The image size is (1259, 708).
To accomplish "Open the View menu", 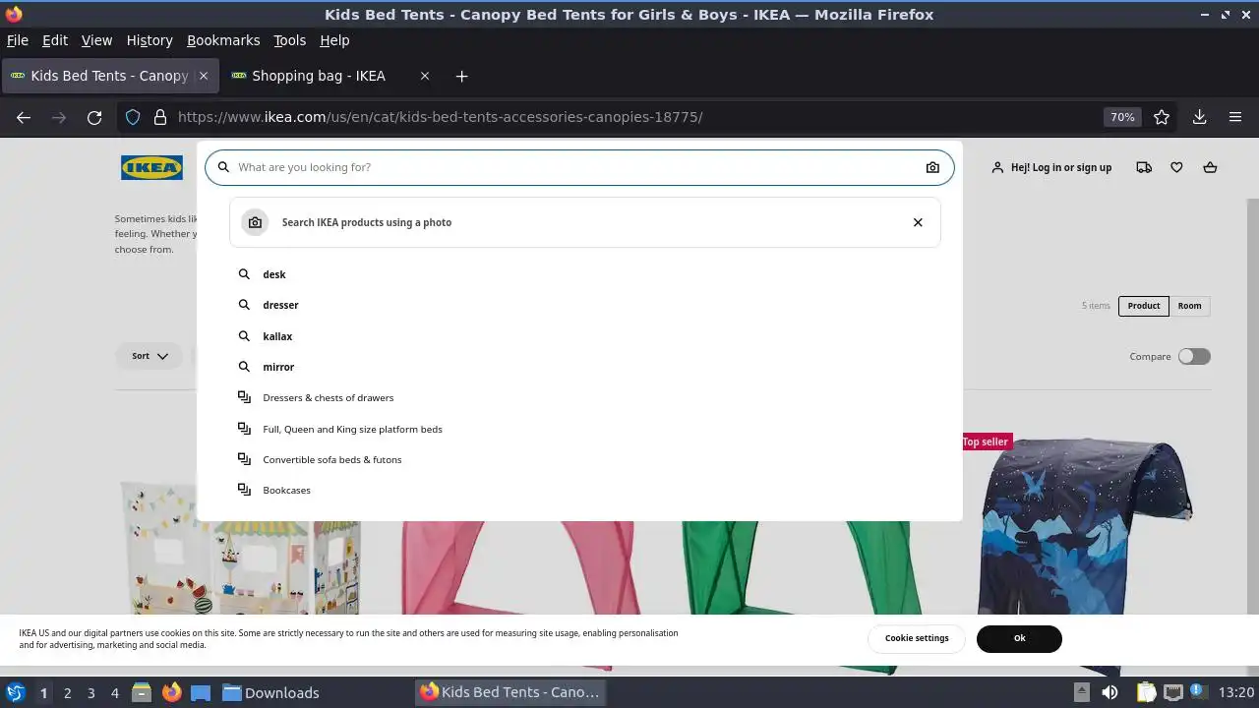I will coord(96,40).
